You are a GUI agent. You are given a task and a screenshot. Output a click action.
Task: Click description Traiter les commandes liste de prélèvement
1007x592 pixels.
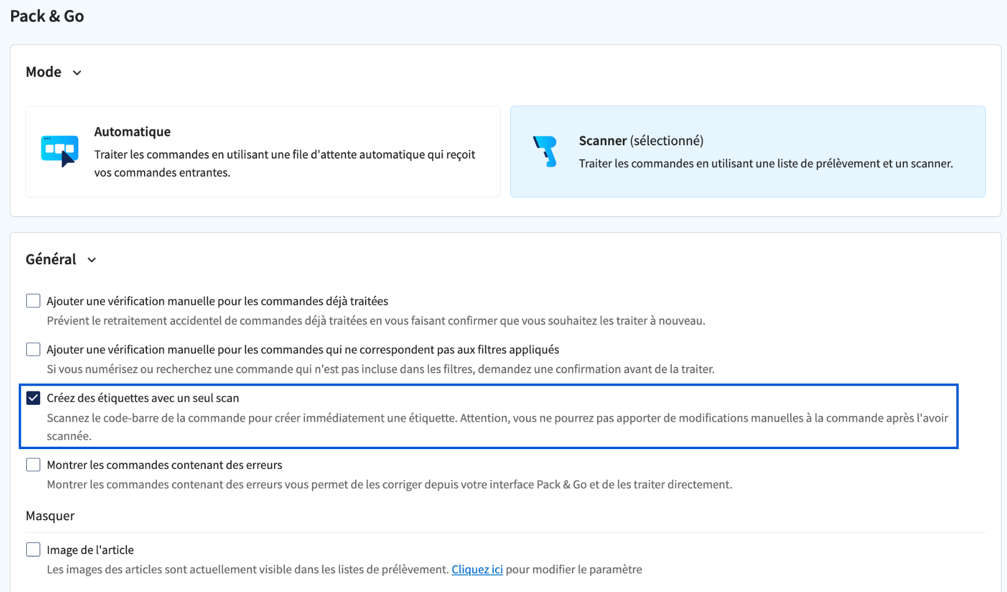[x=766, y=163]
